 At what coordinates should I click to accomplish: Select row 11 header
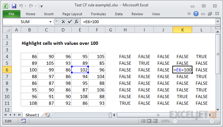click(7, 103)
